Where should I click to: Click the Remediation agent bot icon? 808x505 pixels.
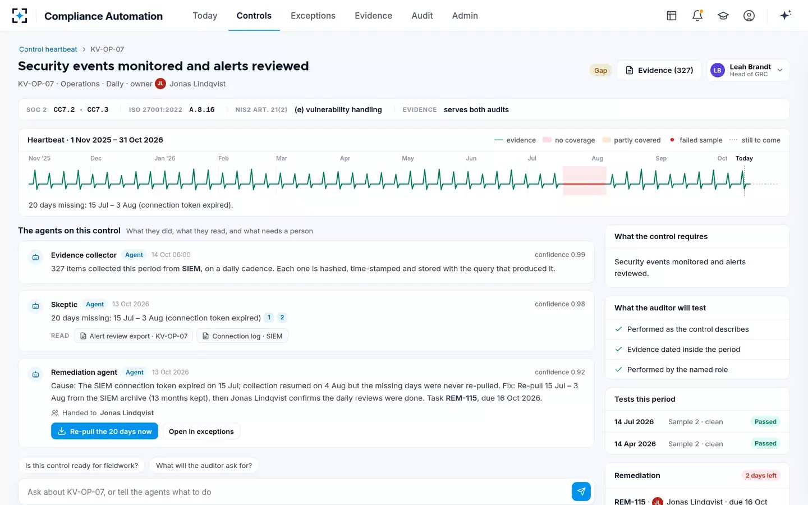(35, 374)
